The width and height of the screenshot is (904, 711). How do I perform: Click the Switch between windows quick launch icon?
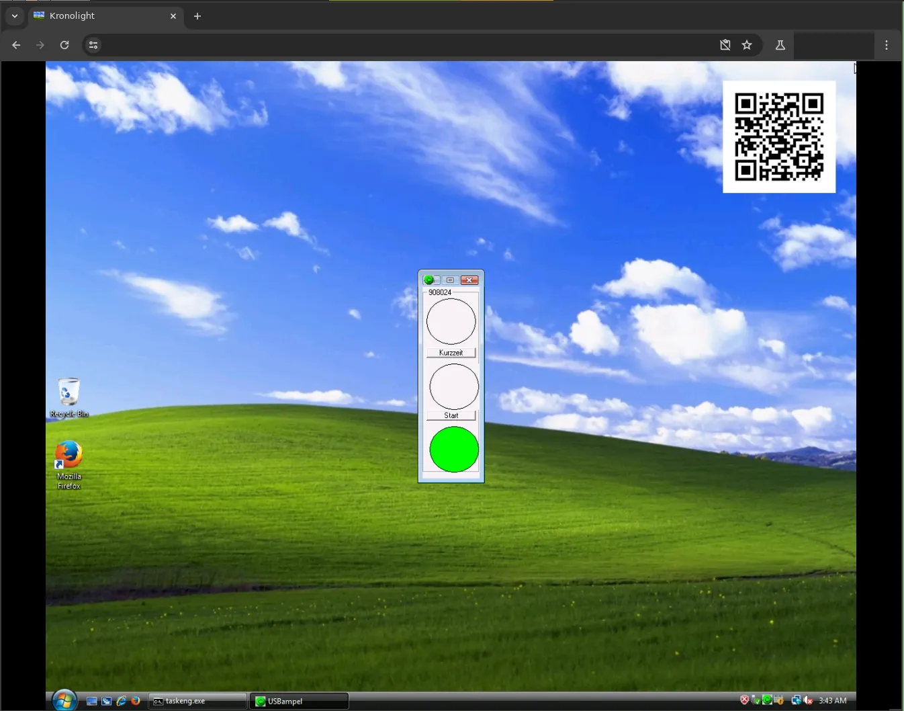pos(106,701)
